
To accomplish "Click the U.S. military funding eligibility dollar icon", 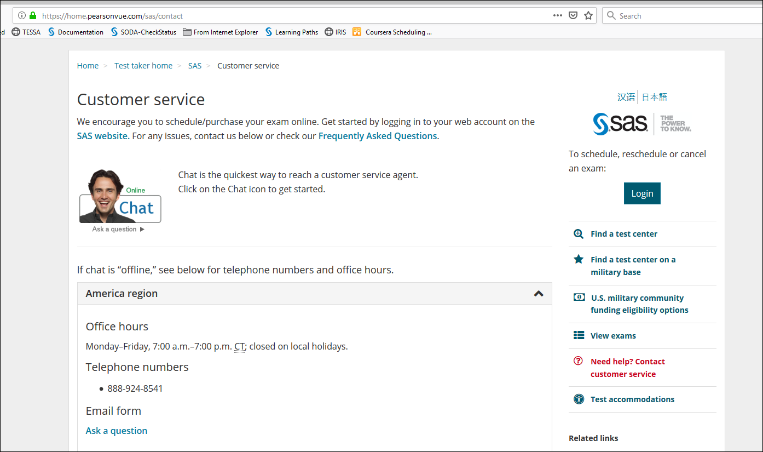I will 579,297.
